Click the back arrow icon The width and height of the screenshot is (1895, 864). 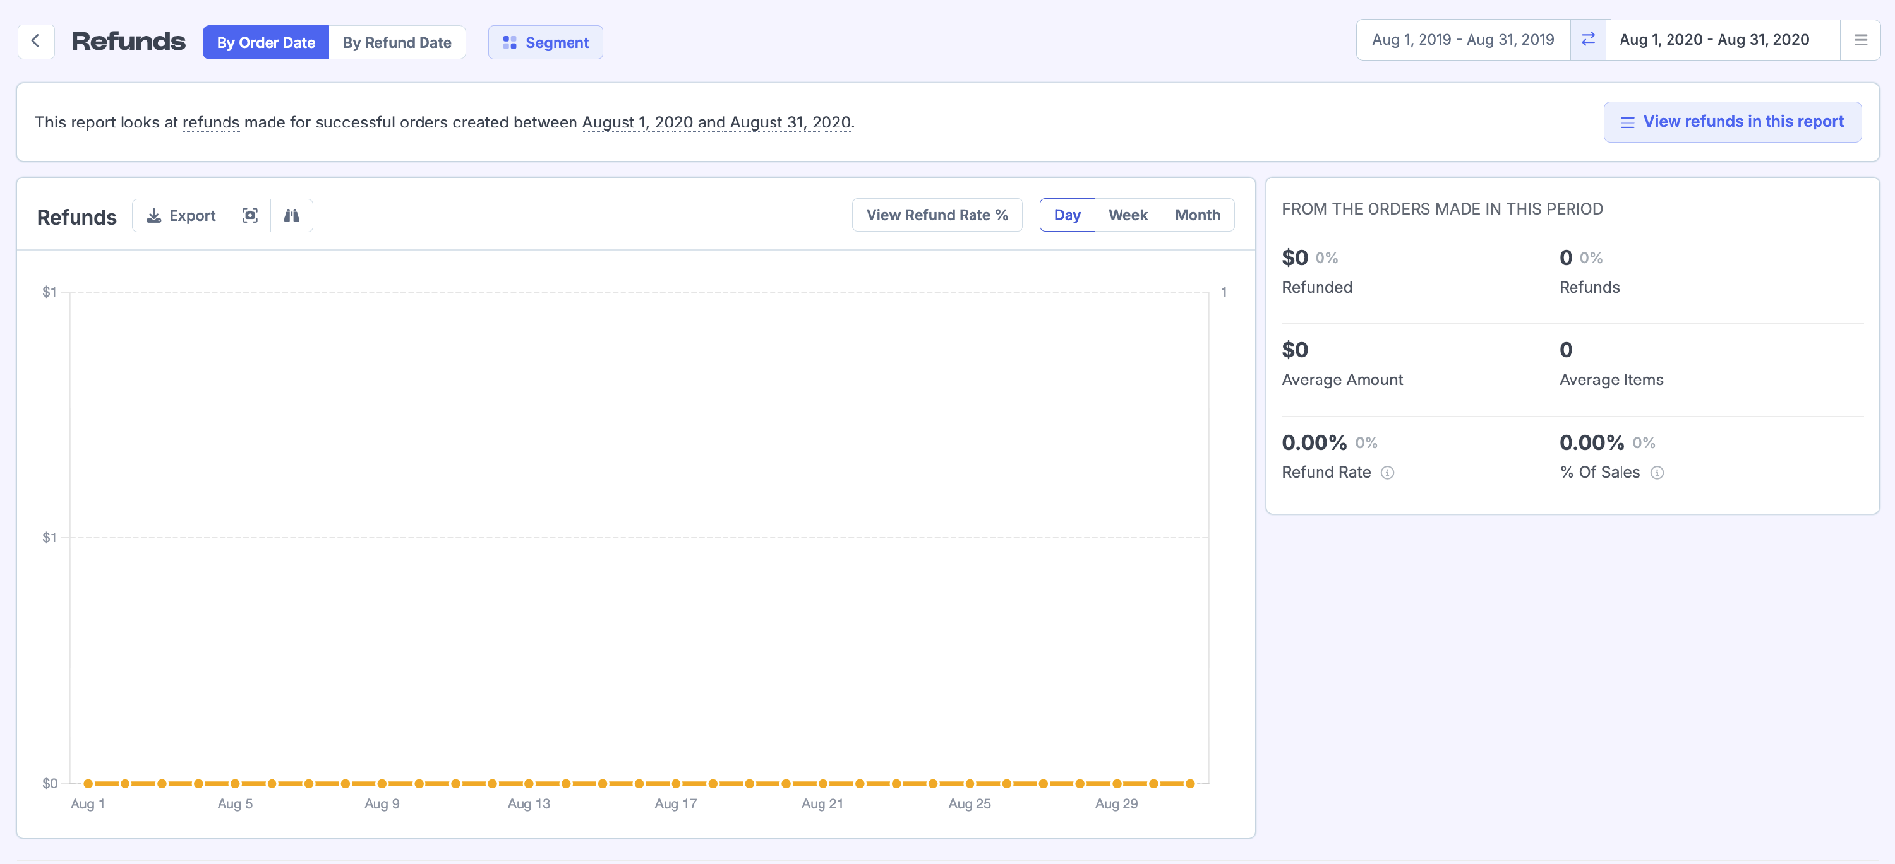click(x=35, y=41)
